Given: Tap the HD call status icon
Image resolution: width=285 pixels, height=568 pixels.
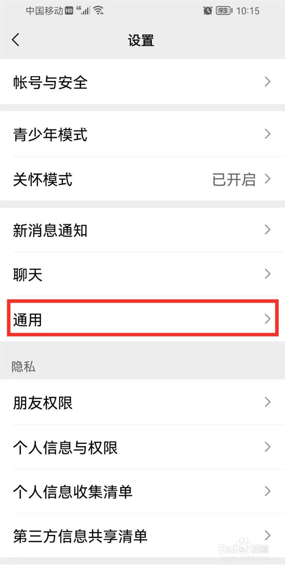Looking at the screenshot, I should click(69, 11).
